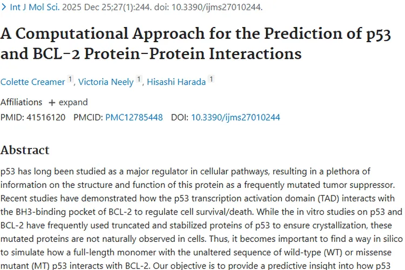Click the PMCID label text
Image resolution: width=405 pixels, height=270 pixels.
click(88, 117)
